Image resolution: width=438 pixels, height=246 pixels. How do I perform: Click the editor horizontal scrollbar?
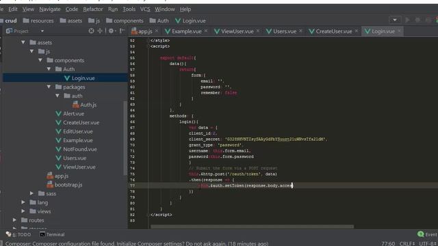point(252,227)
